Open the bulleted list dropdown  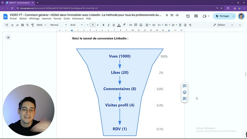(167, 25)
